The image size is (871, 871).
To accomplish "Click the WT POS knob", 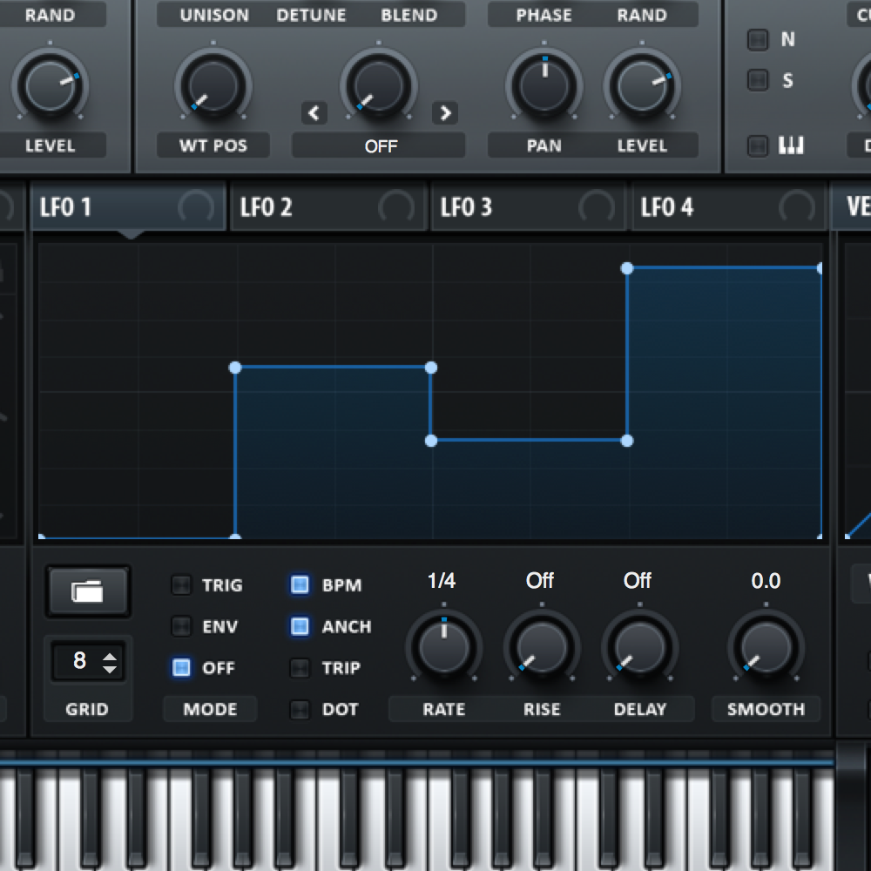I will (x=213, y=86).
